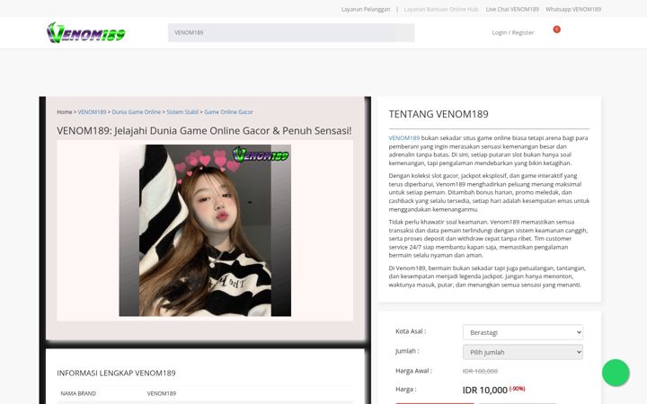Open Login / Register link

click(x=513, y=32)
